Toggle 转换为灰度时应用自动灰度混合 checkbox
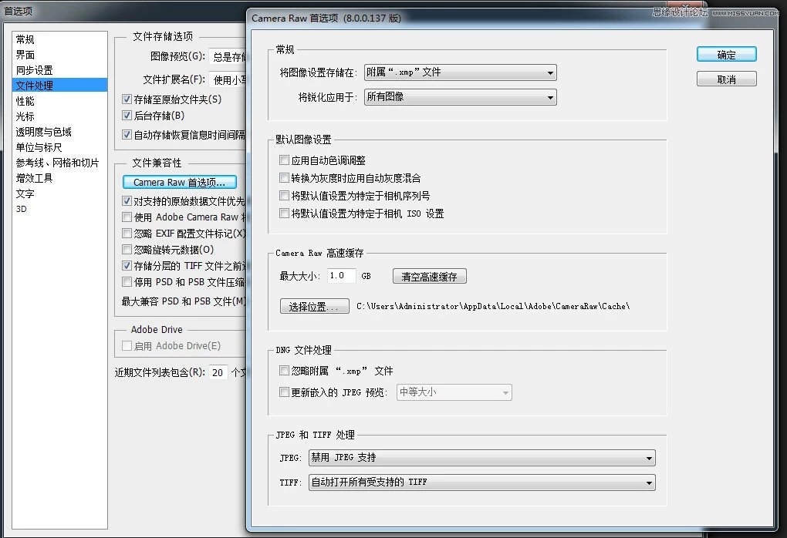 click(284, 177)
